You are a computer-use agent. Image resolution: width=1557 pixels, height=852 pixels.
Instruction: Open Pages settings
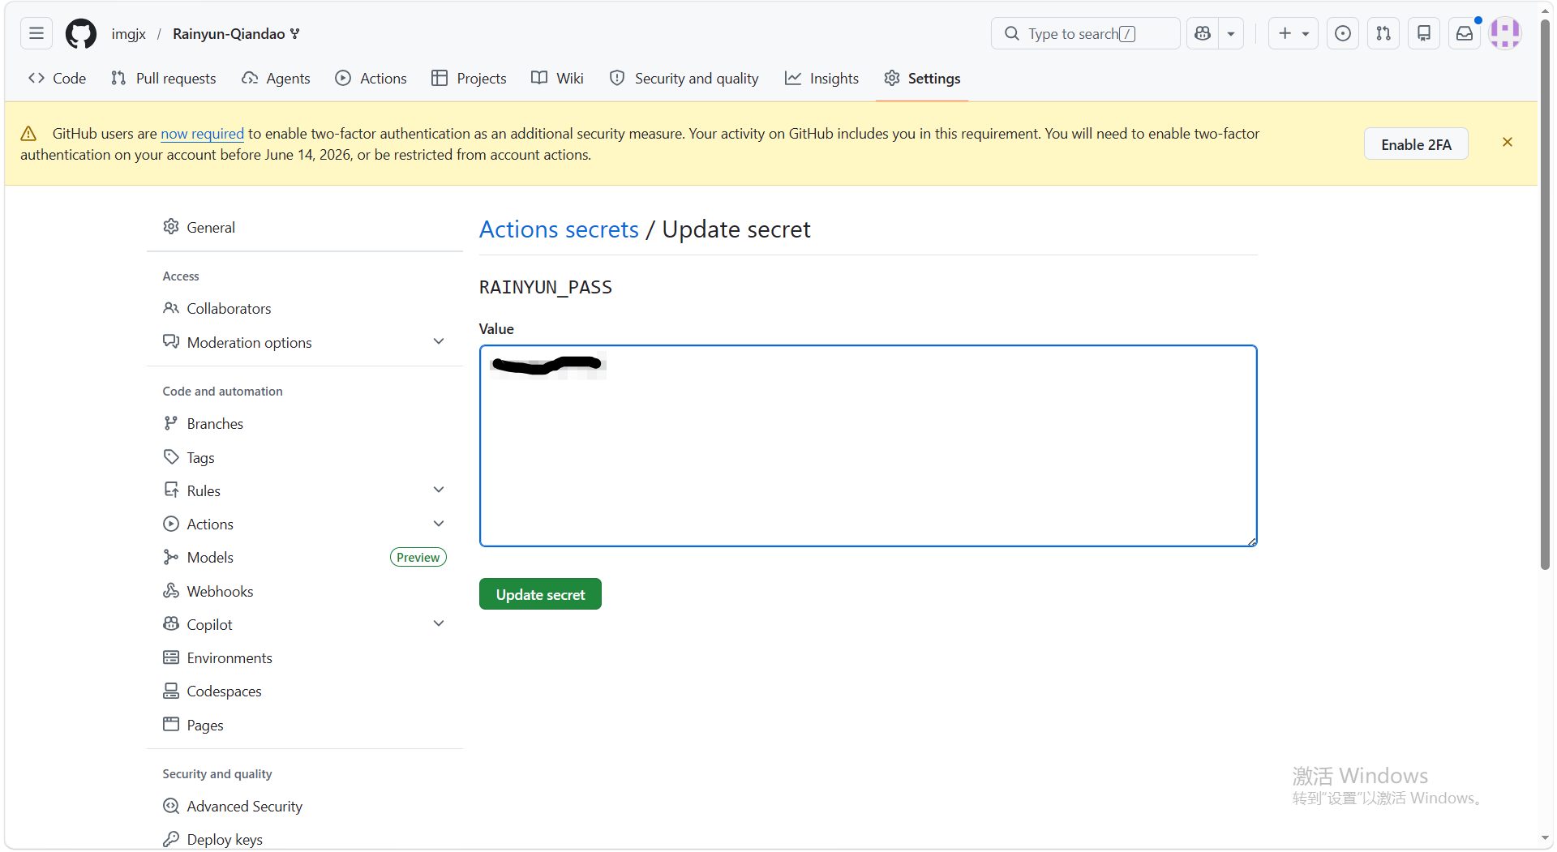pos(305,726)
